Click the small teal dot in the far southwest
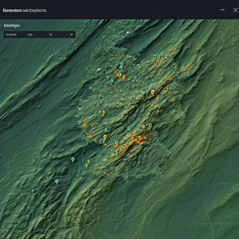The image size is (239, 239). click(33, 191)
